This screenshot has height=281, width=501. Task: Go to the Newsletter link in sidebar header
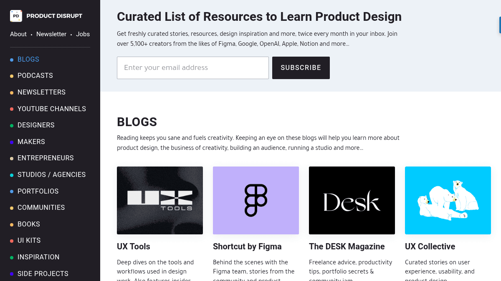51,34
